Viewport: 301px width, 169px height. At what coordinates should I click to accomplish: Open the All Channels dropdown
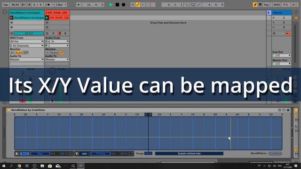click(x=27, y=46)
